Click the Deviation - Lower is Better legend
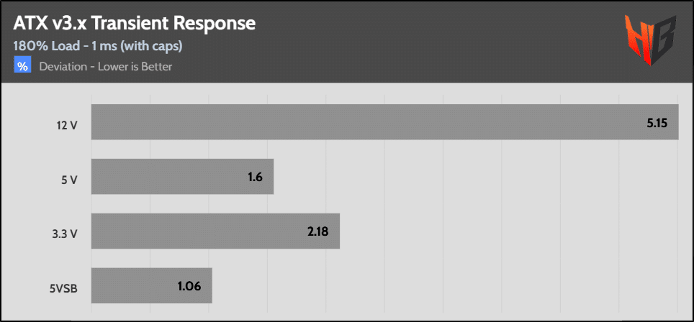This screenshot has height=322, width=694. coord(105,67)
